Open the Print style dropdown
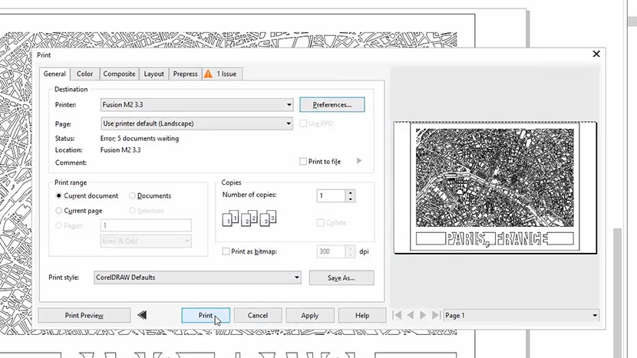Image resolution: width=637 pixels, height=358 pixels. tap(296, 278)
